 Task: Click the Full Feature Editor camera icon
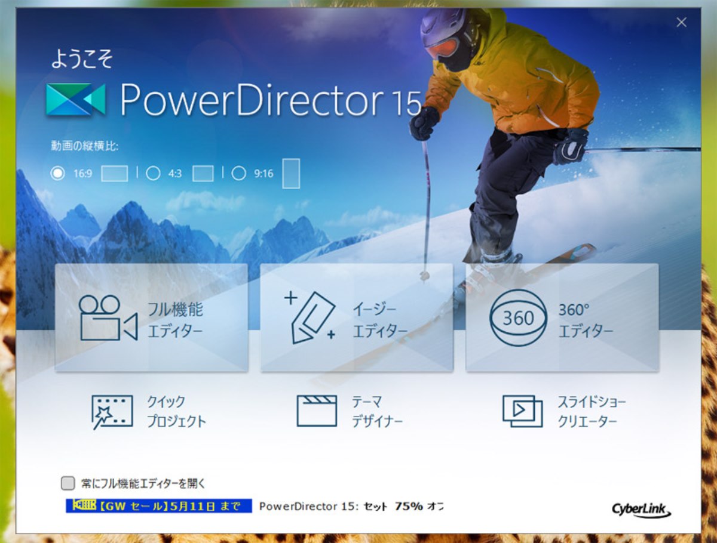pos(108,318)
